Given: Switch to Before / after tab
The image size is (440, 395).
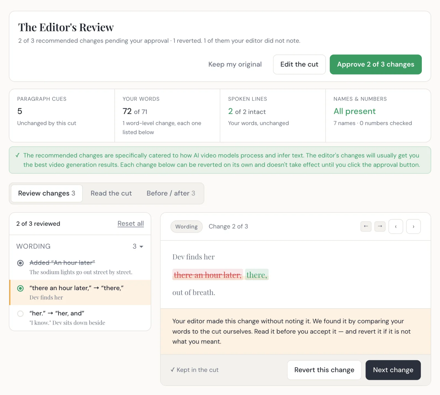Looking at the screenshot, I should (171, 193).
